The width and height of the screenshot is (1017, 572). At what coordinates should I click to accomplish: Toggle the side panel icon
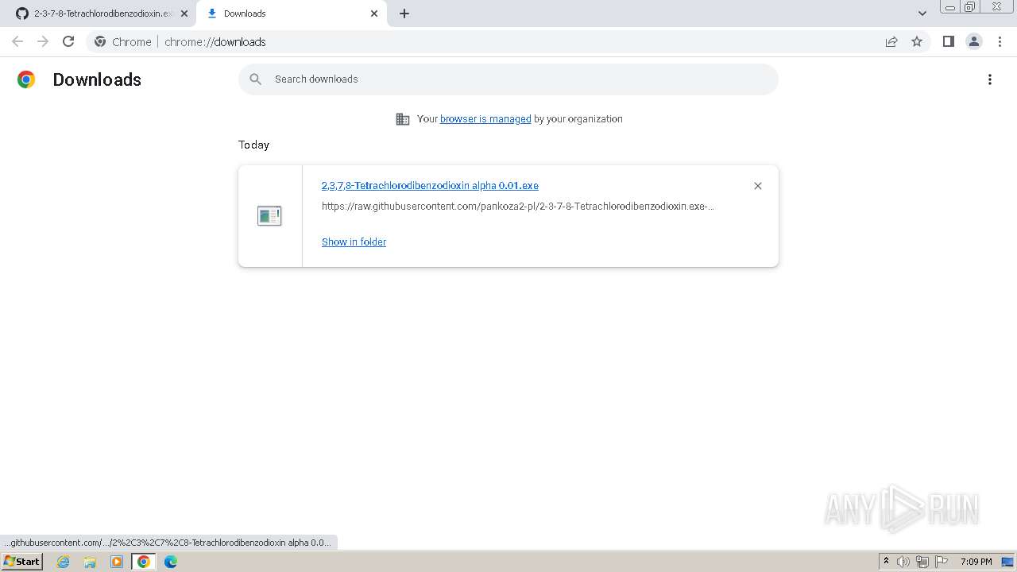click(x=949, y=42)
